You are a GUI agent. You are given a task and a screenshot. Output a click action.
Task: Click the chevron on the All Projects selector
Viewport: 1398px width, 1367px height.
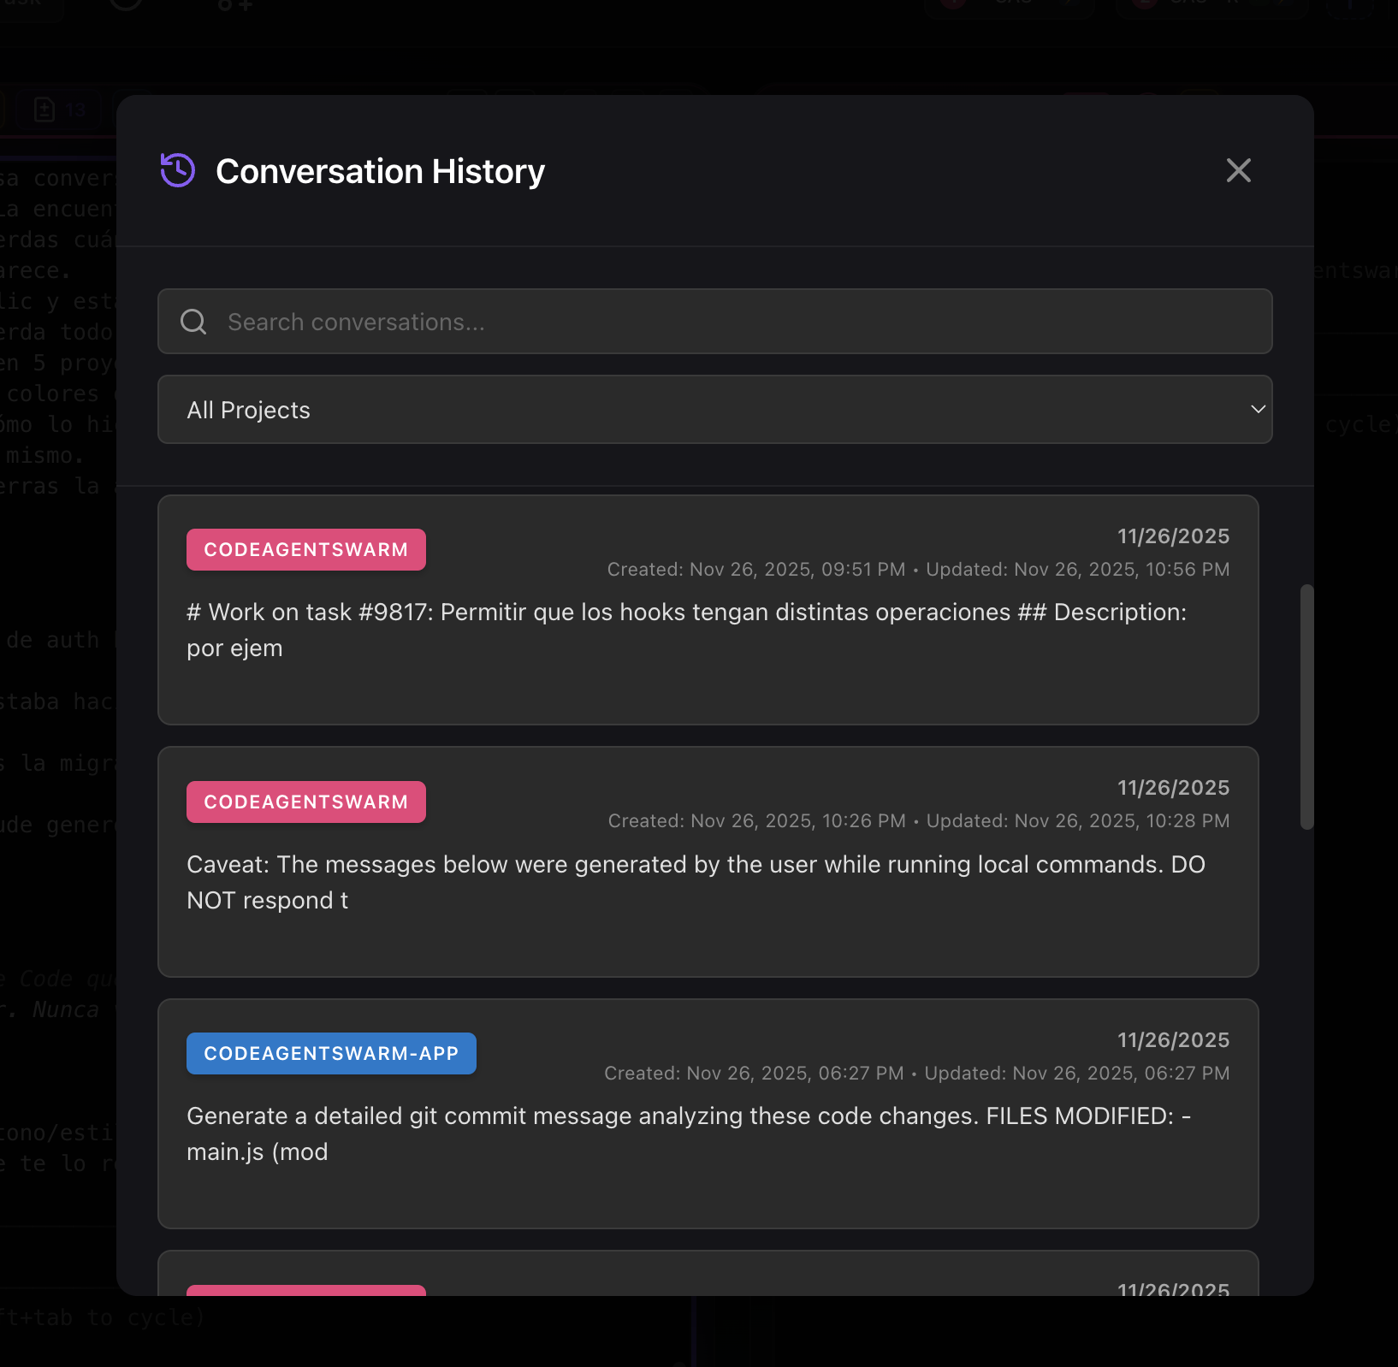[1257, 409]
